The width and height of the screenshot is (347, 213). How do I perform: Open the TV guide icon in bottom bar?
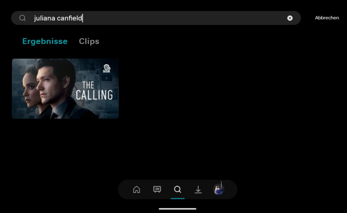click(157, 189)
